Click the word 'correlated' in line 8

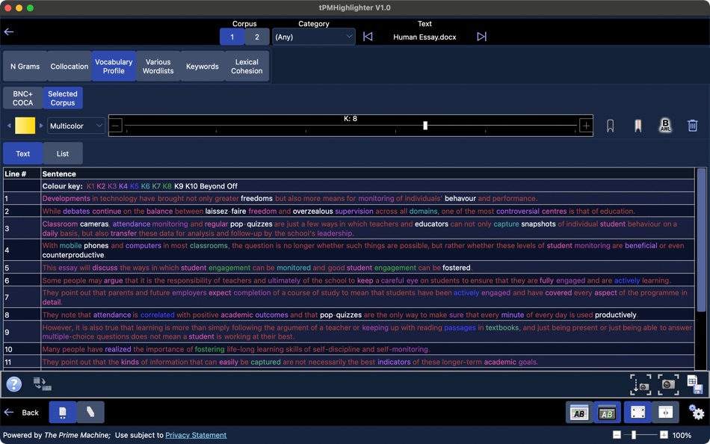tap(157, 315)
